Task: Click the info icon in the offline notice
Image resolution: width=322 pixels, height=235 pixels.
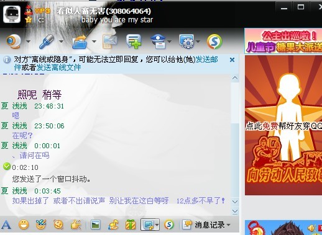Action: pos(7,60)
